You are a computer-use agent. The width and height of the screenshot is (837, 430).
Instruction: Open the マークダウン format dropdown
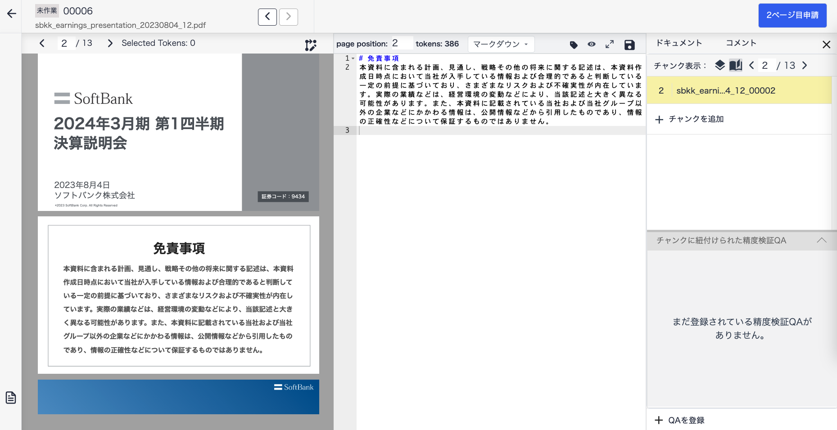tap(501, 44)
